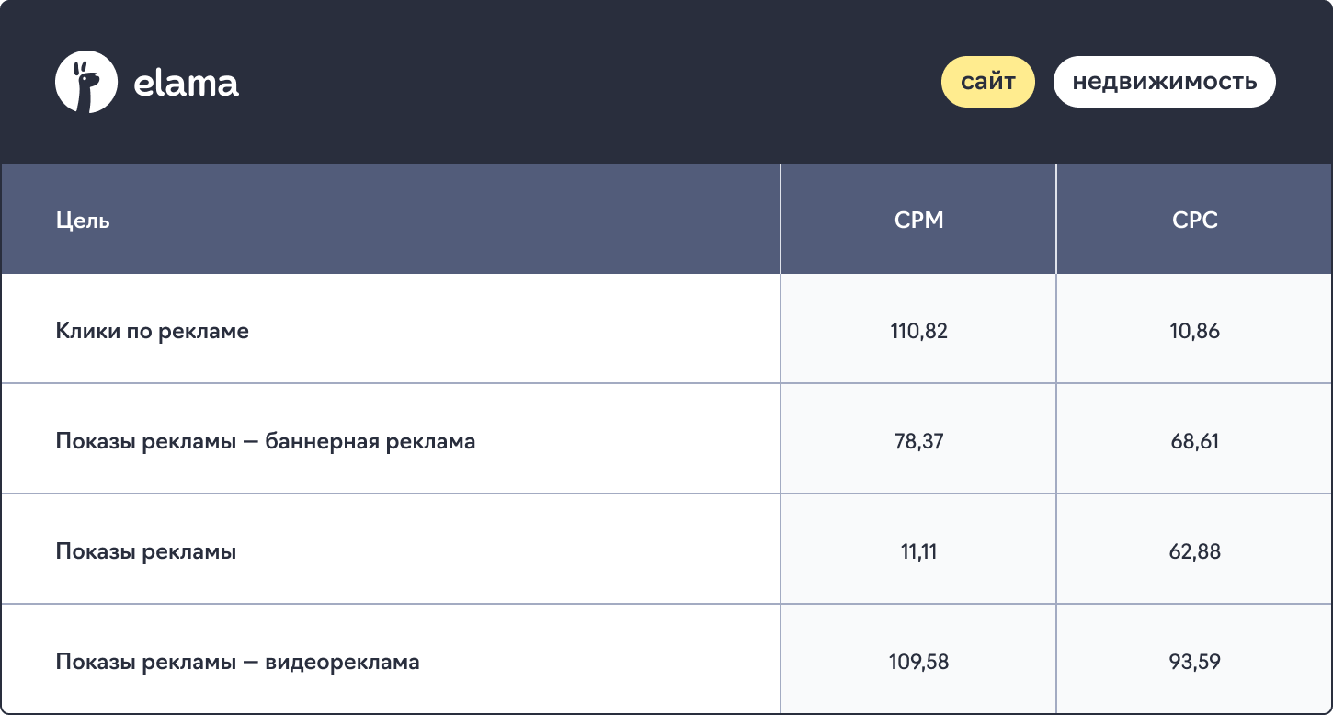
Task: Click CPC value 10,86
Action: pyautogui.click(x=1195, y=331)
